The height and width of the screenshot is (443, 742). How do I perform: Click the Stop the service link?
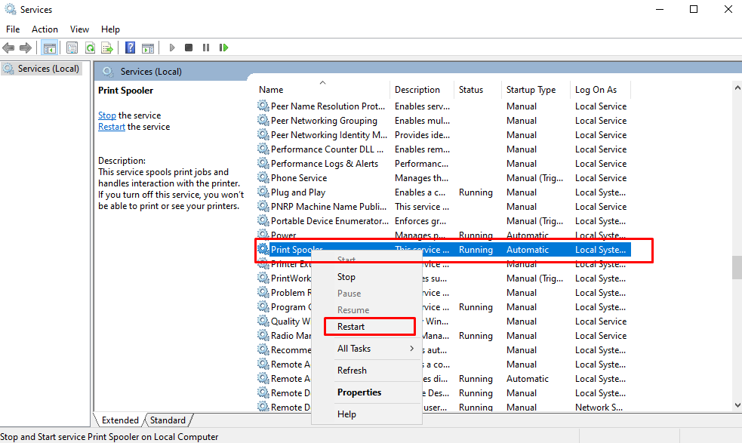pyautogui.click(x=106, y=115)
